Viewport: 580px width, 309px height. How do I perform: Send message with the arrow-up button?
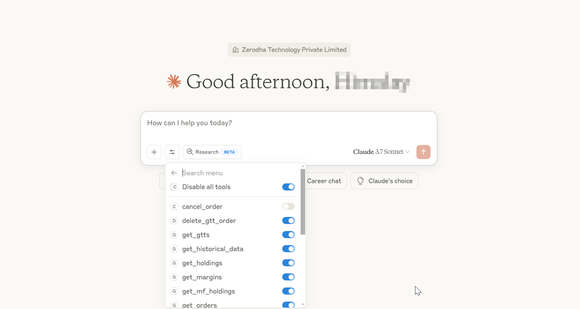[x=423, y=152]
